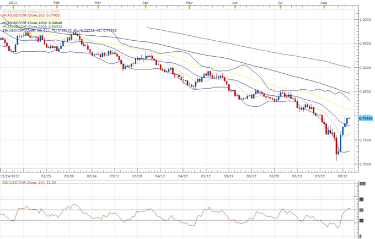
Task: Select the 100-period MVA legend label
Action: 32,23
